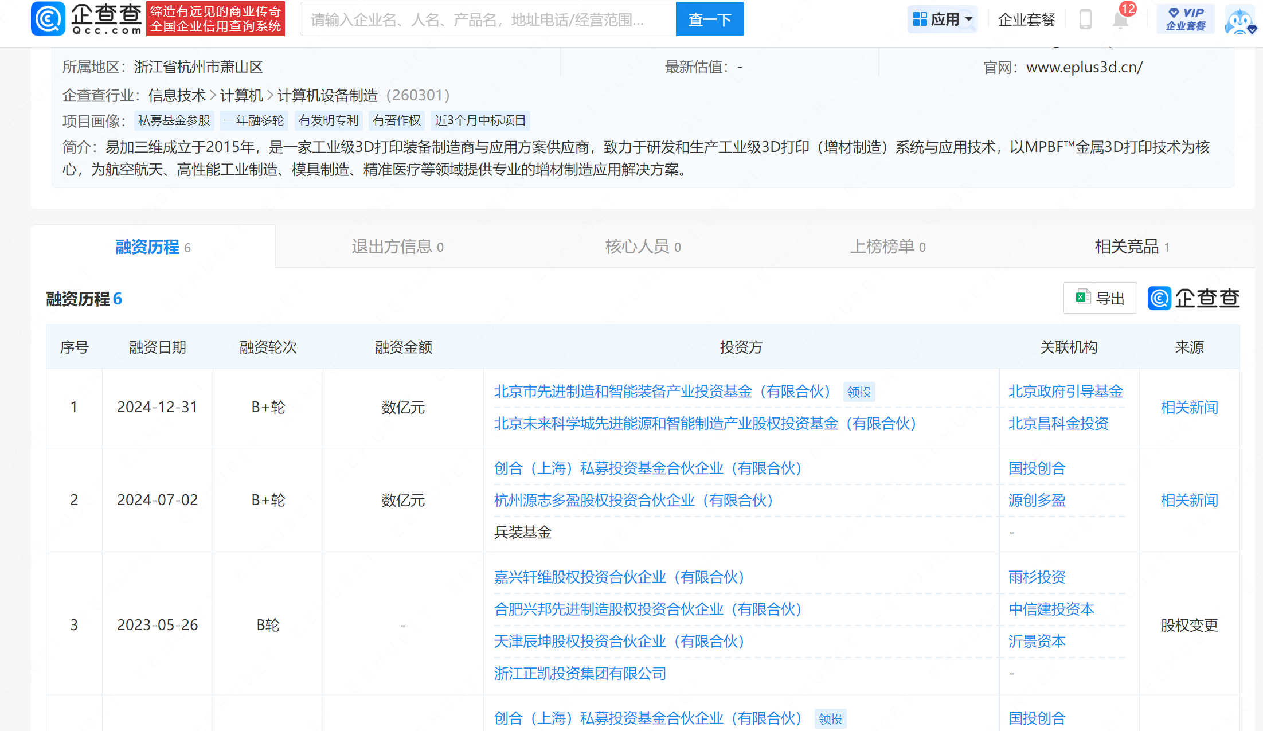Select the 有著作权 tag
This screenshot has height=731, width=1263.
[x=396, y=120]
